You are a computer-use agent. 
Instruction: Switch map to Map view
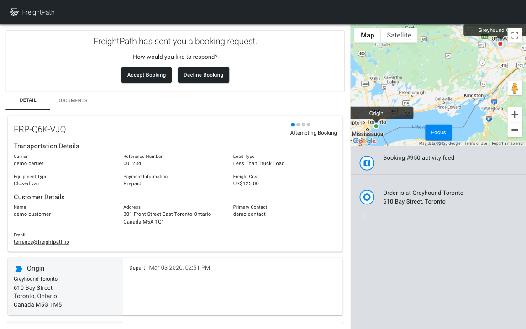[x=367, y=35]
